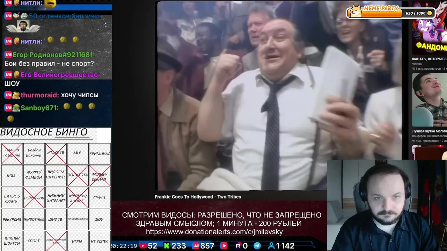Click the Лучшая шутка Магога video title
Viewport: 447px width, 251px height.
[430, 131]
